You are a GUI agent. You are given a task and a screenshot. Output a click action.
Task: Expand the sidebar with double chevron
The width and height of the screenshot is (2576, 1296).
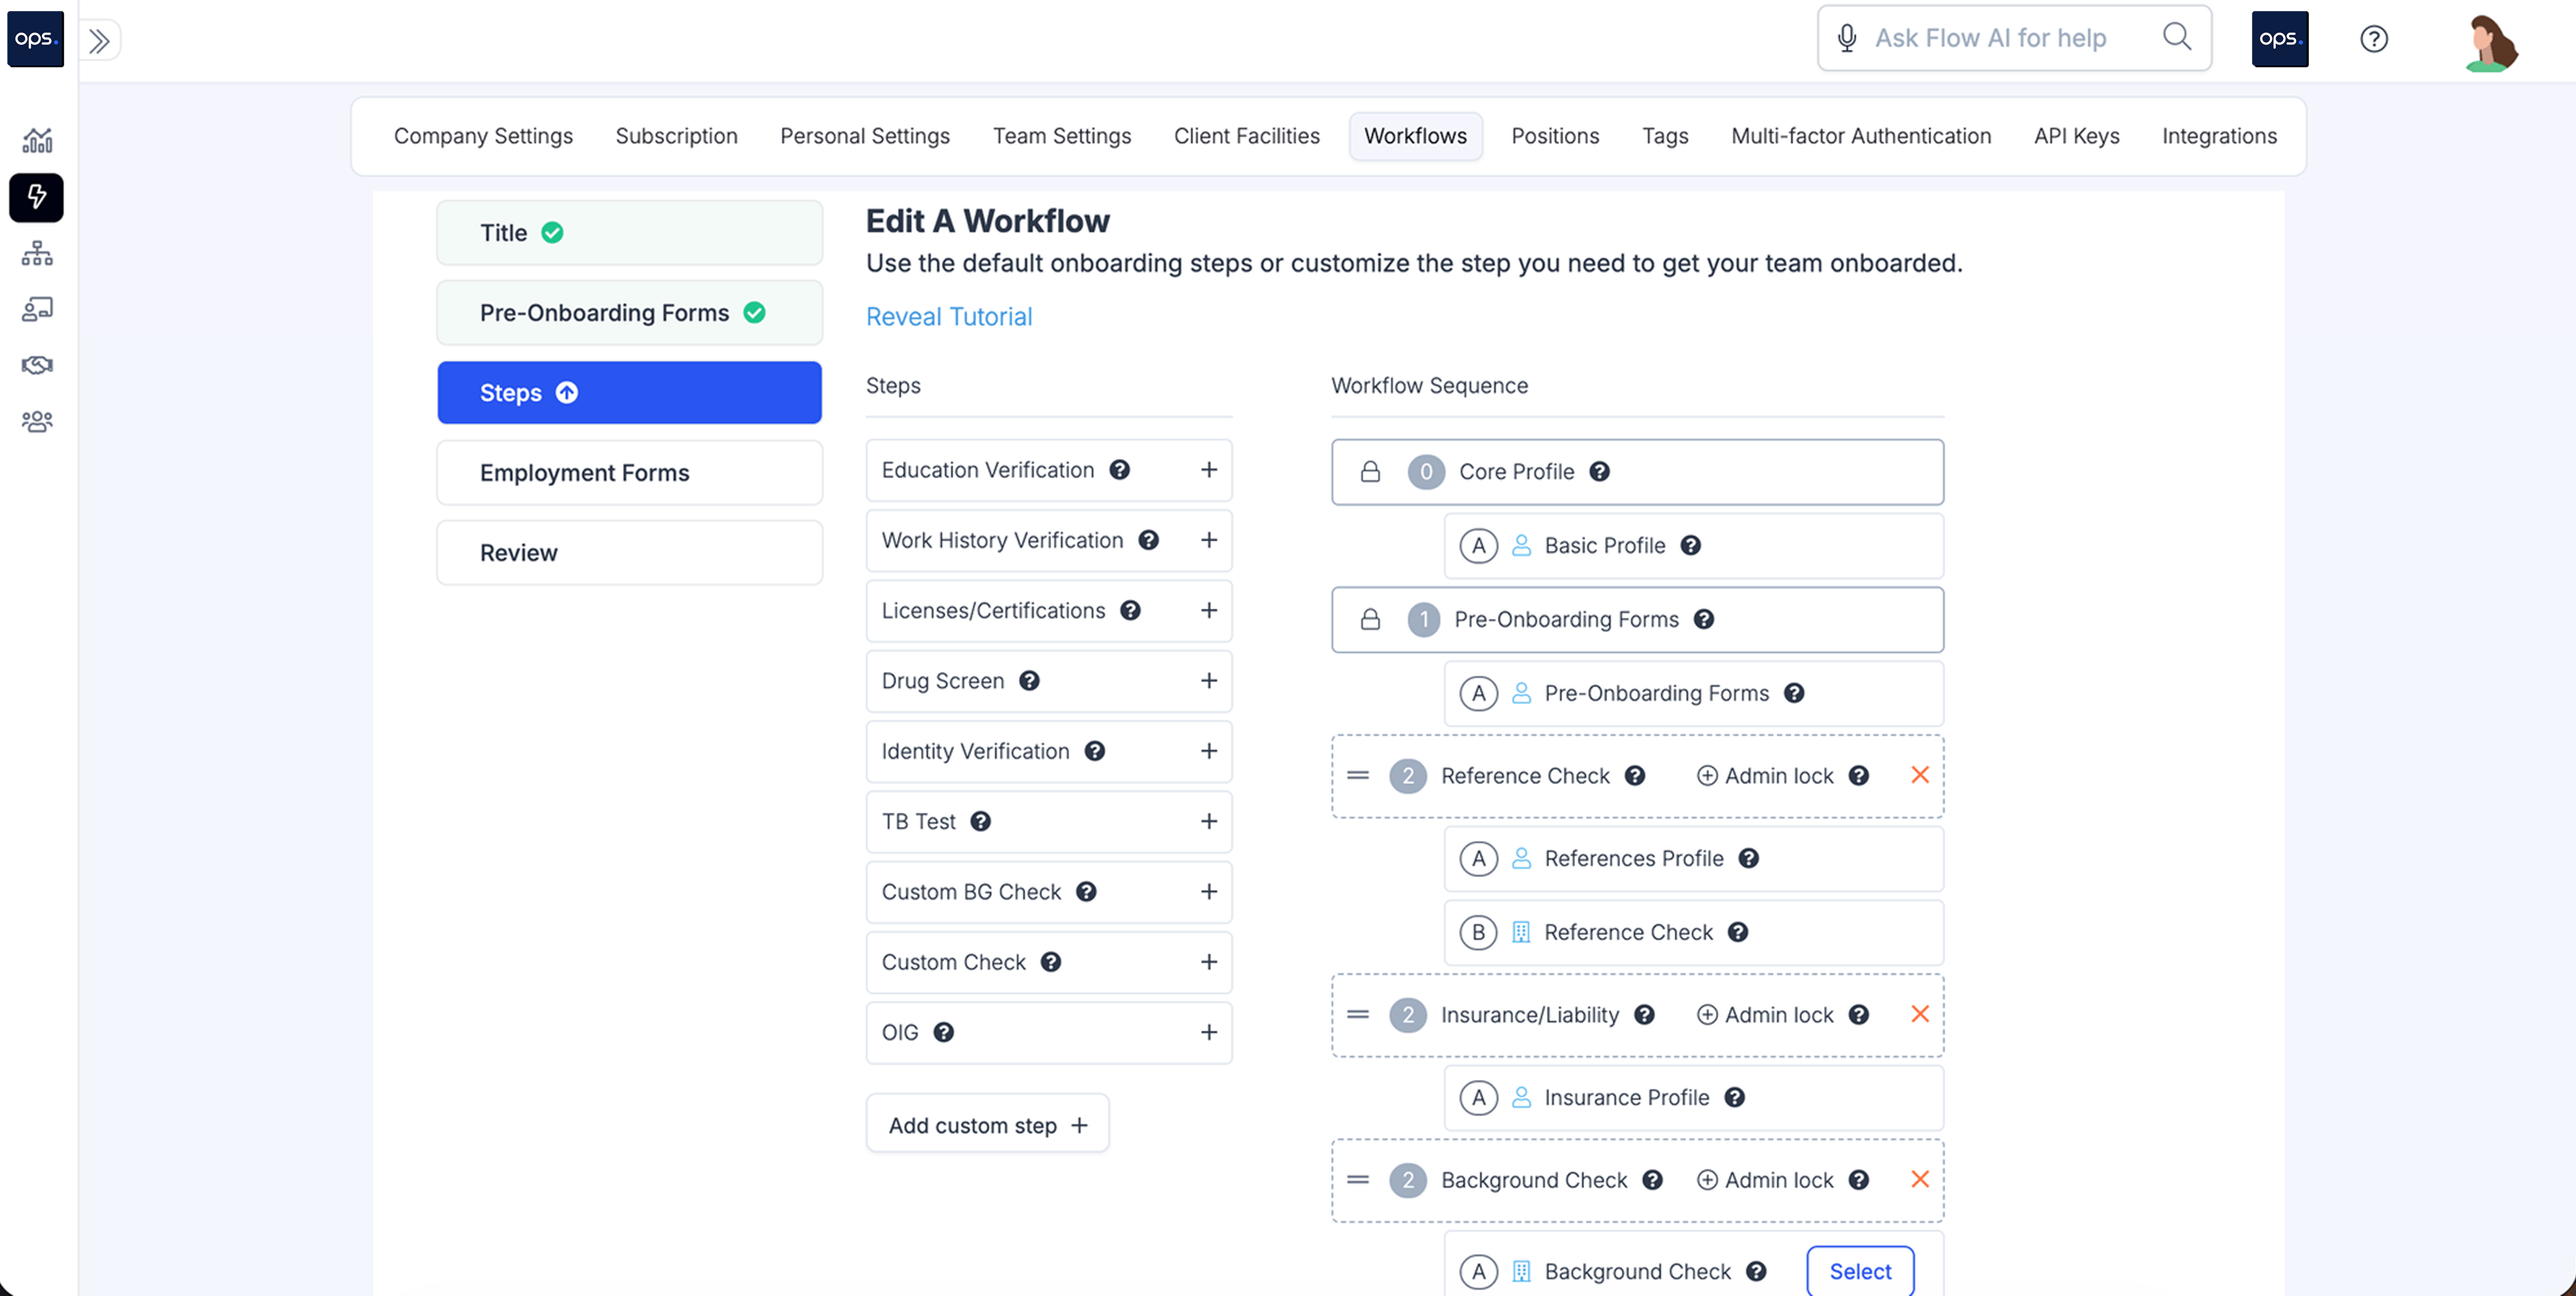click(x=99, y=40)
